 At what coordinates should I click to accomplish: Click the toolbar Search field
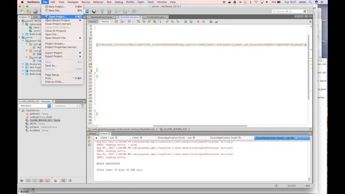(x=289, y=11)
